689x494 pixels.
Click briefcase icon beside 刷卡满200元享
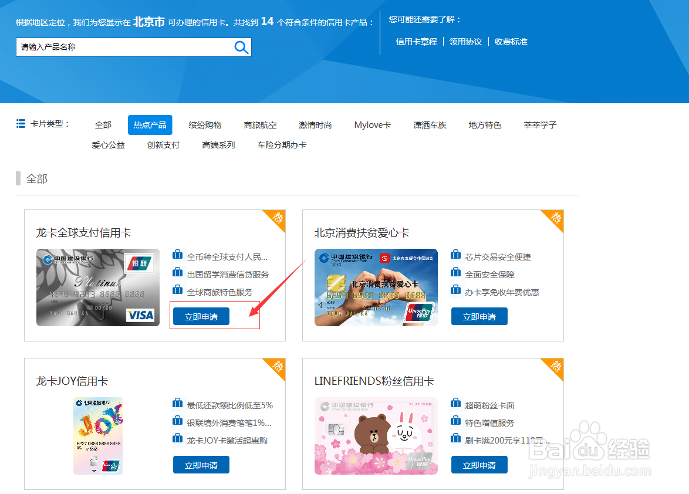(455, 438)
